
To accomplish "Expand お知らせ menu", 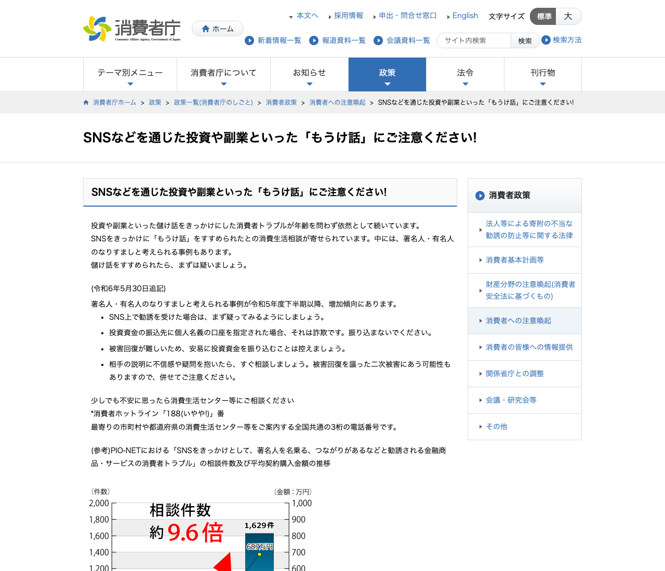I will click(309, 75).
